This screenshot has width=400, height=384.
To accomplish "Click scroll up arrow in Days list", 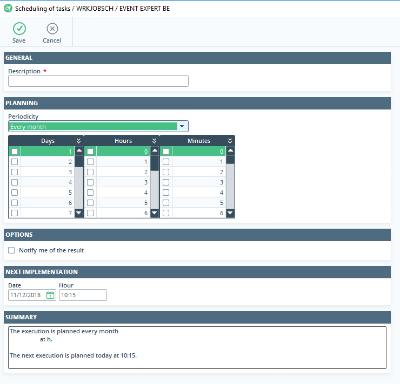I will coord(79,152).
